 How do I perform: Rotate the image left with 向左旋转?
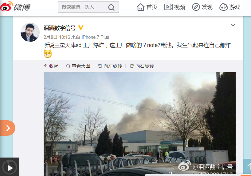110,66
